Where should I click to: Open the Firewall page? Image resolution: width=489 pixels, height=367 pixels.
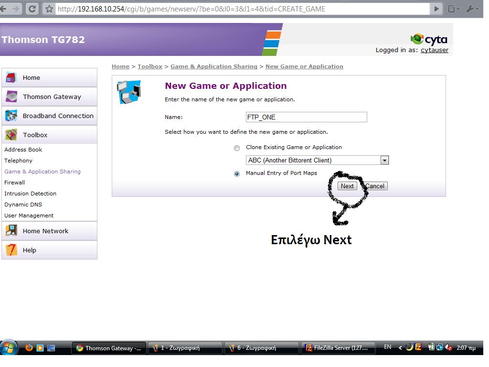[14, 183]
